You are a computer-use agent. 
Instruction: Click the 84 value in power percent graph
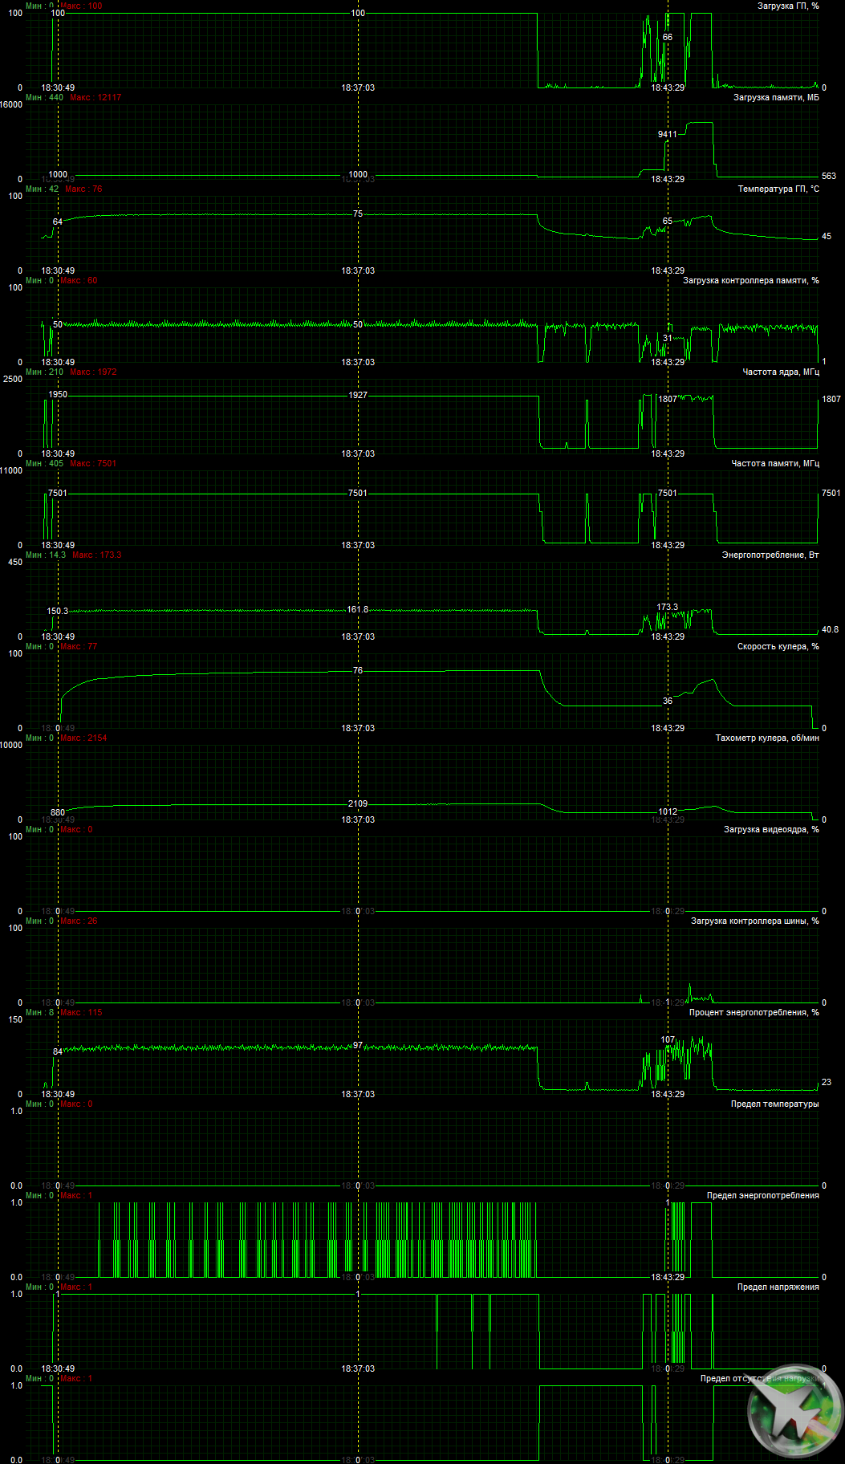point(58,1051)
